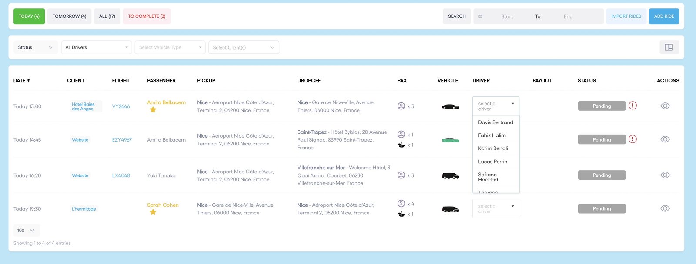Open the Status filter dropdown
The width and height of the screenshot is (696, 264).
point(35,47)
